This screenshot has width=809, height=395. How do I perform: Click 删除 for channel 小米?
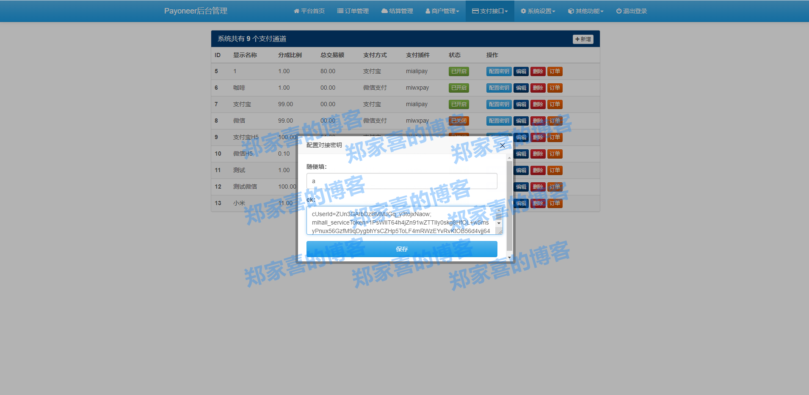tap(538, 203)
